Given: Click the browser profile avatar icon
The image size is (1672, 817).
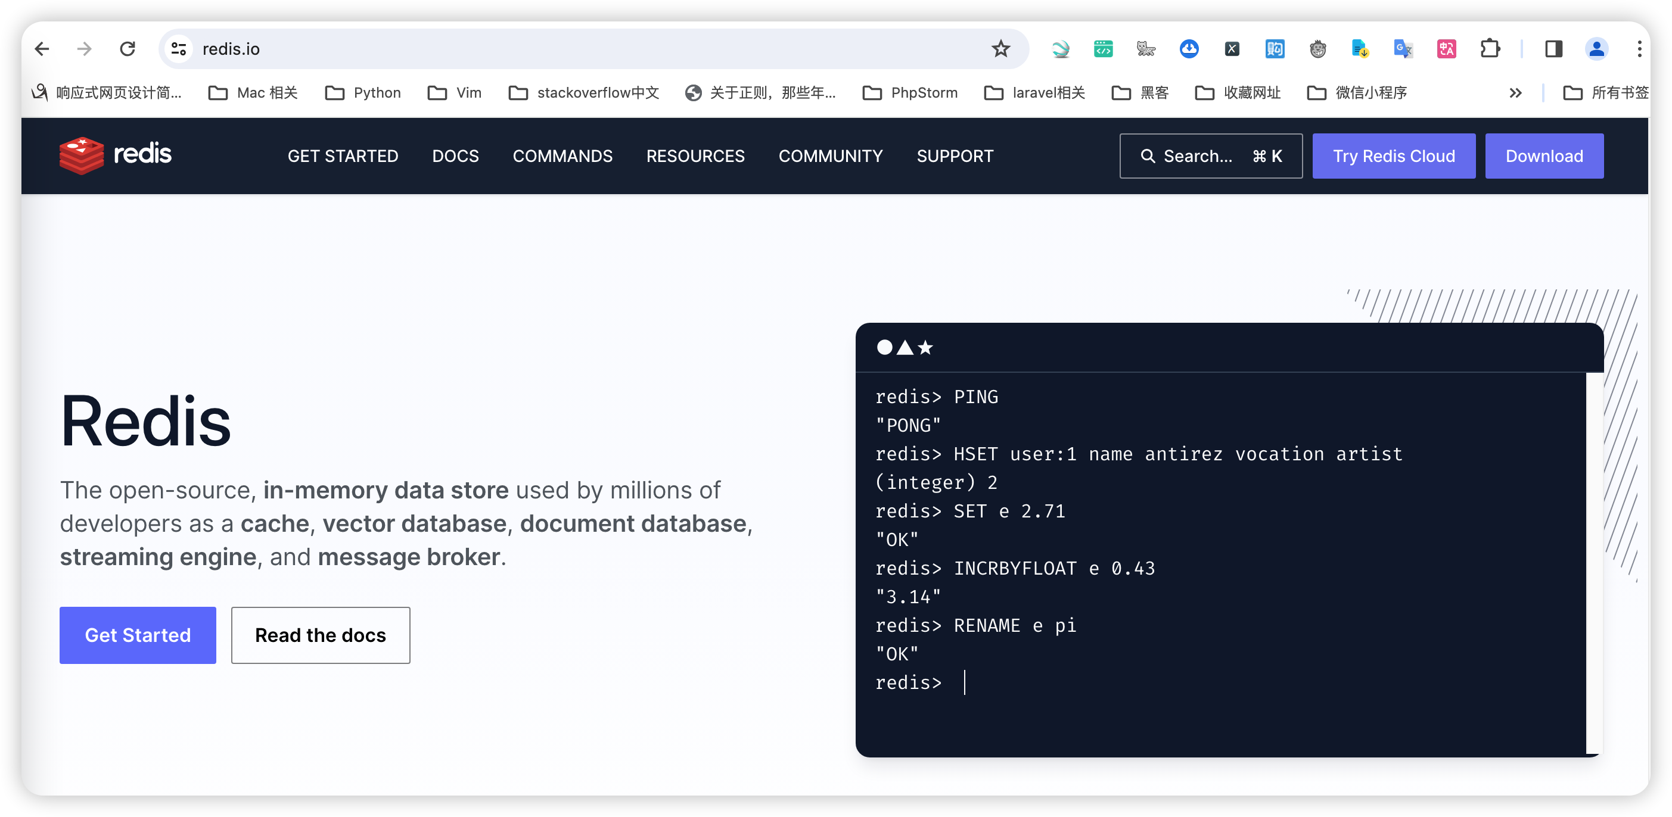Looking at the screenshot, I should click(x=1596, y=49).
